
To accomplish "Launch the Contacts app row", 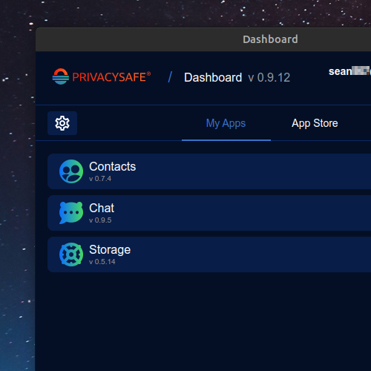I will 209,171.
